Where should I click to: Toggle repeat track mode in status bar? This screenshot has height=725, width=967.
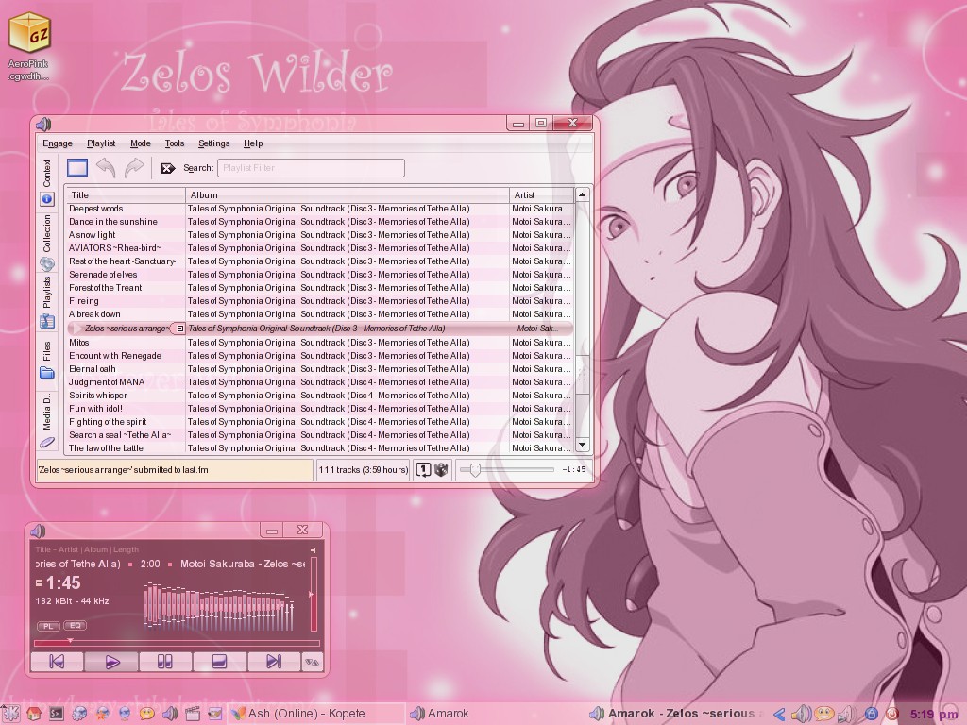(x=423, y=470)
